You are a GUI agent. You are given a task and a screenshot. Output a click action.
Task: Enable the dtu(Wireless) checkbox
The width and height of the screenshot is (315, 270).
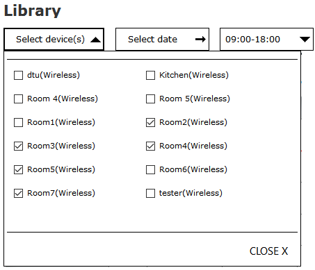click(18, 75)
